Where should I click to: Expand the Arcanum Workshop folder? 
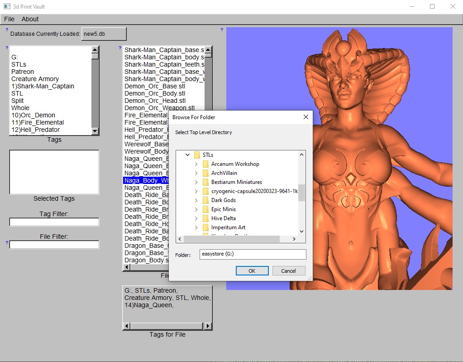pos(196,164)
